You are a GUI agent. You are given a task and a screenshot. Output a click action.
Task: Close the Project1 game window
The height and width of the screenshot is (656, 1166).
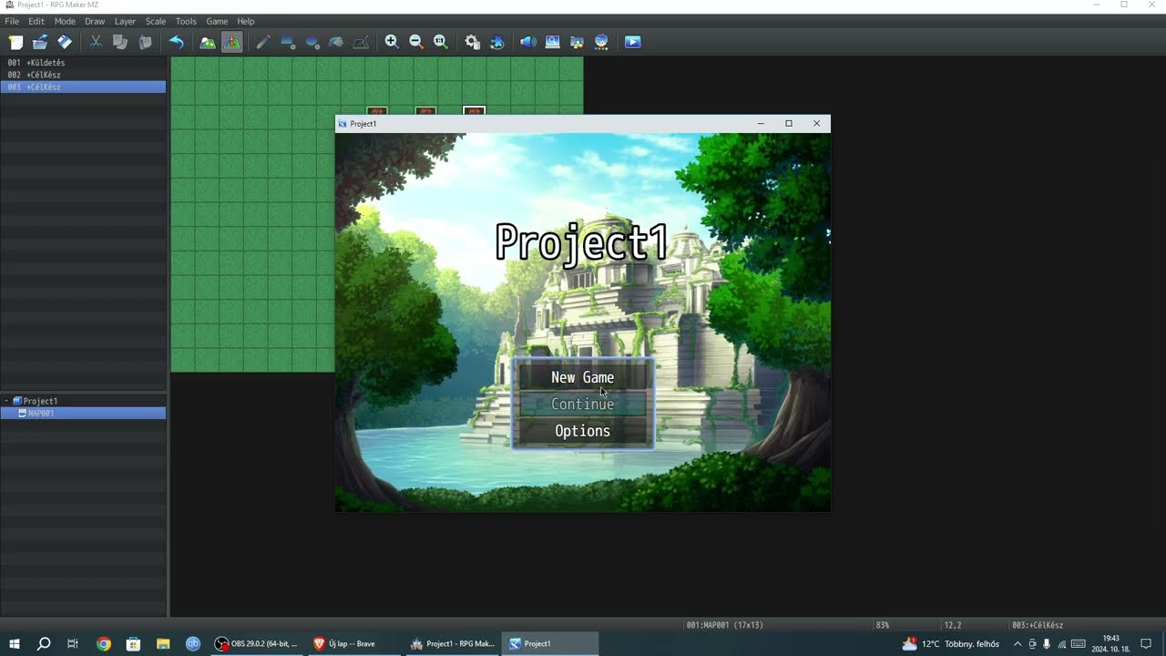point(816,123)
